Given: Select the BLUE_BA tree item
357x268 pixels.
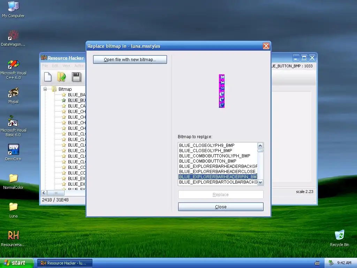Looking at the screenshot, I should click(x=76, y=95).
